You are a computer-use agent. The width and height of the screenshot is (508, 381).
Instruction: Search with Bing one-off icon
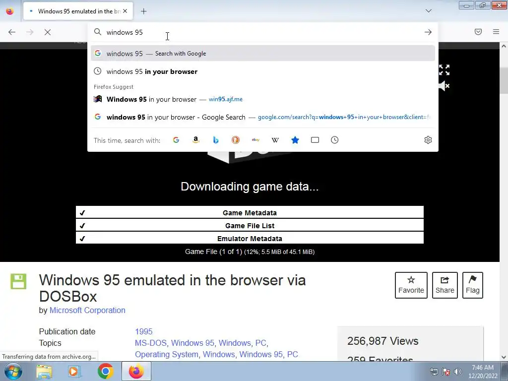click(216, 140)
